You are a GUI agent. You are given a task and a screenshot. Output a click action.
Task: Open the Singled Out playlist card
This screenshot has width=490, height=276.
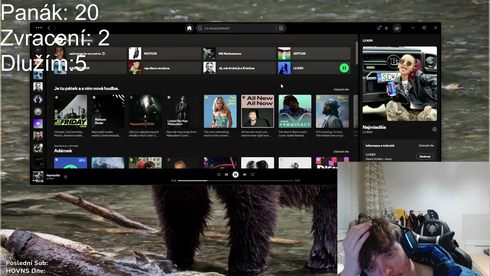pyautogui.click(x=332, y=116)
